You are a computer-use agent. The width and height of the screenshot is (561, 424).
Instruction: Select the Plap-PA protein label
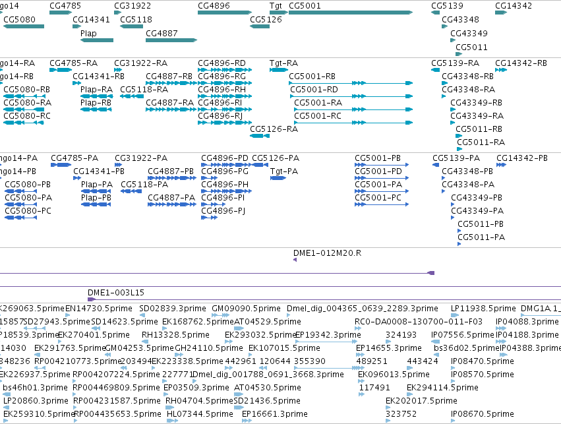coord(97,184)
